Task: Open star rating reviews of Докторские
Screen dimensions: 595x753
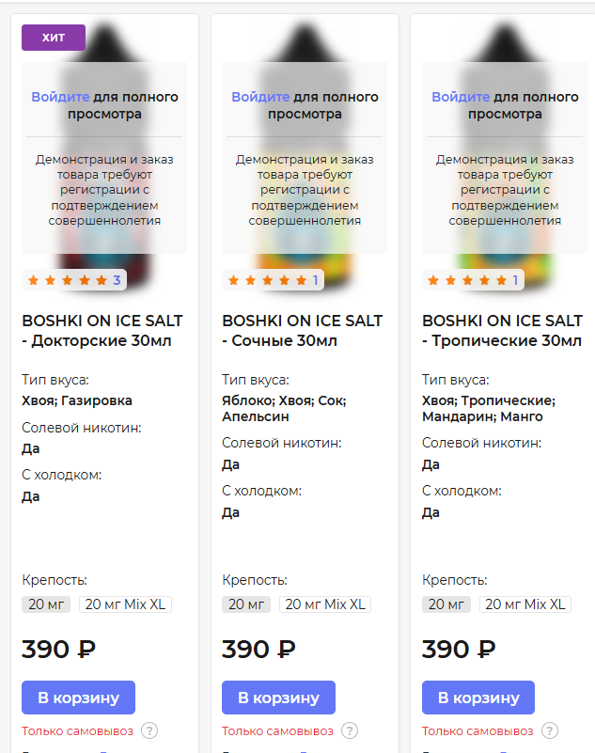Action: (74, 280)
